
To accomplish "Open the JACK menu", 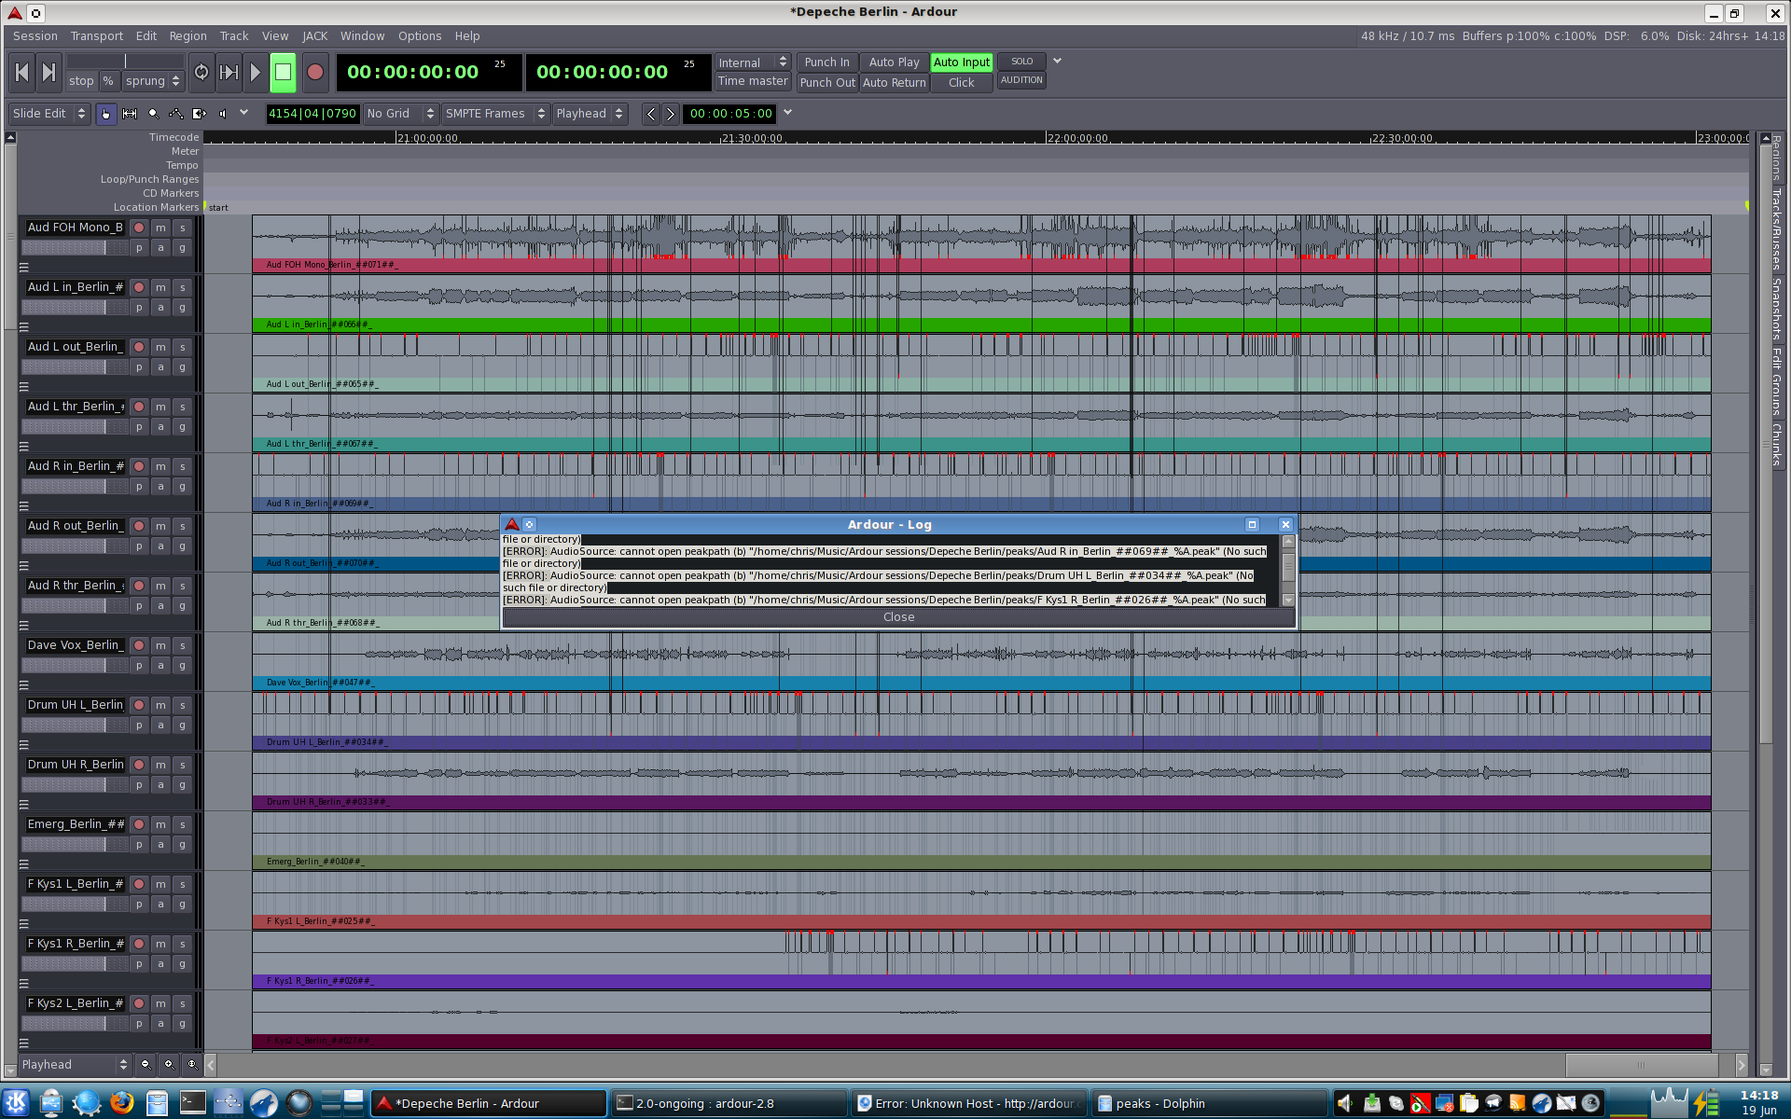I will [314, 36].
